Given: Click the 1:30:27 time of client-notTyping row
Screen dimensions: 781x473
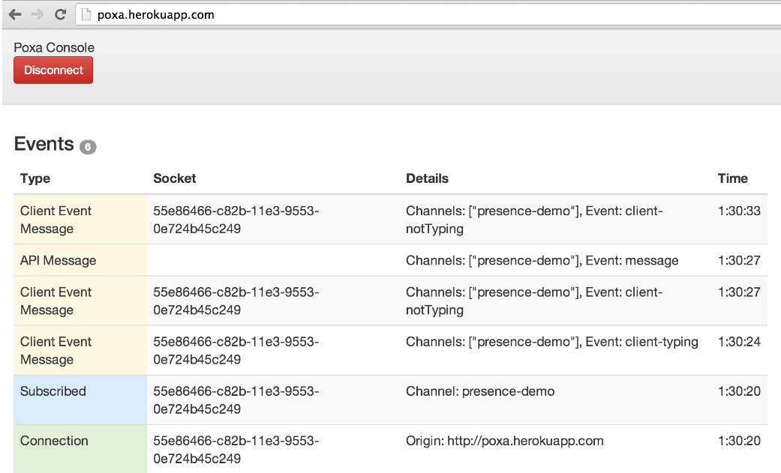Looking at the screenshot, I should click(x=739, y=292).
